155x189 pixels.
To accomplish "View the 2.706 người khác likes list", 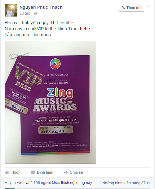I will (x=45, y=183).
